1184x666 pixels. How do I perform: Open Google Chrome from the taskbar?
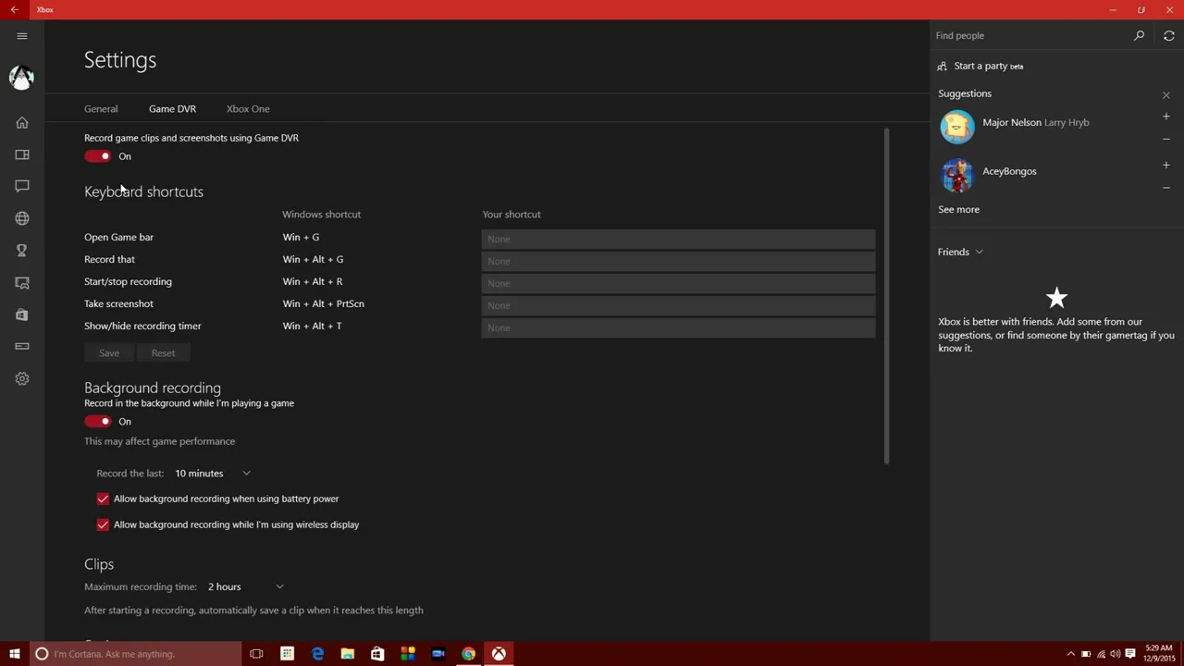pos(469,654)
